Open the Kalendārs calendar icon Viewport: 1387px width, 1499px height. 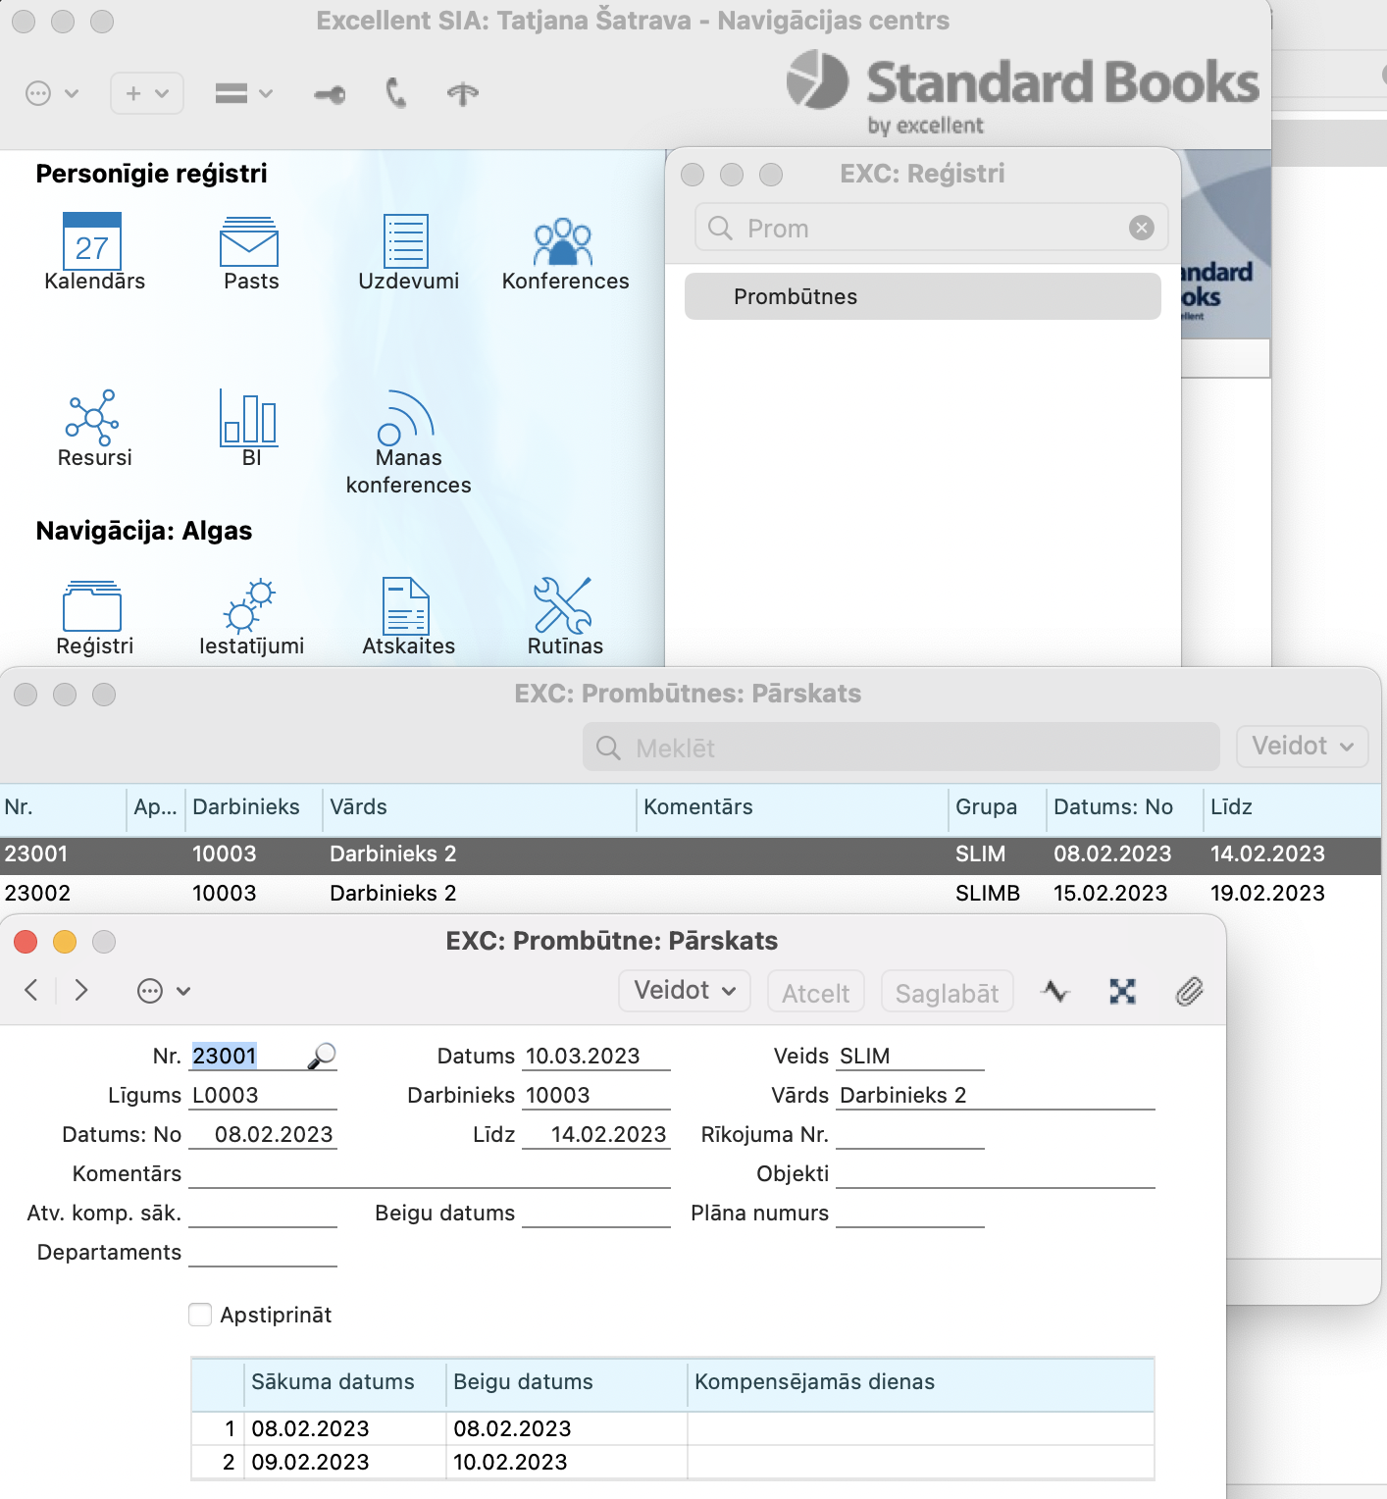click(x=92, y=241)
